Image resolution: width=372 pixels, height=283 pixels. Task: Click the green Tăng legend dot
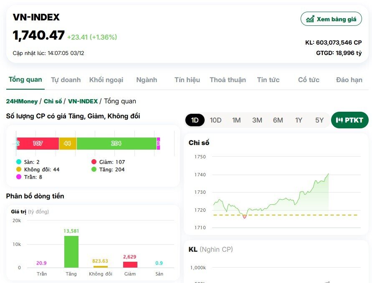point(94,169)
